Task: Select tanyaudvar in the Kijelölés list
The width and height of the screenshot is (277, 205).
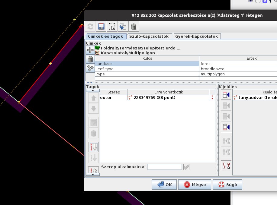Action: (255, 97)
